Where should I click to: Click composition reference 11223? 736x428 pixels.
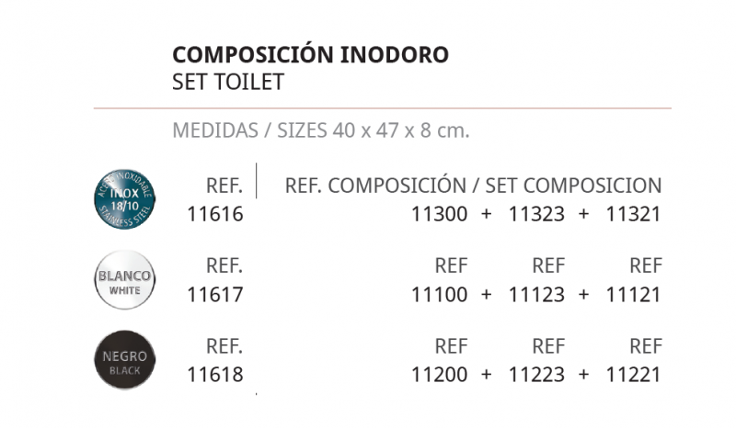pyautogui.click(x=536, y=375)
